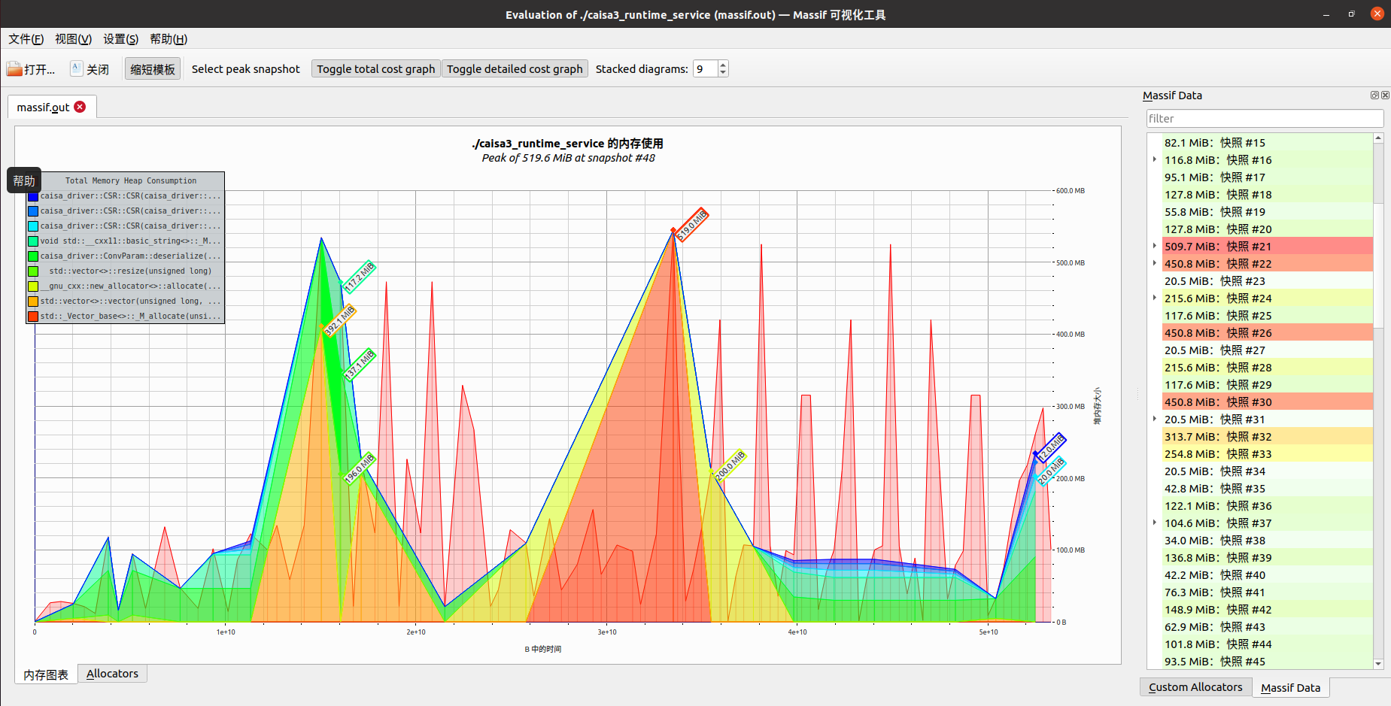Viewport: 1391px width, 706px height.
Task: Open the 视图 (View) menu
Action: [73, 39]
